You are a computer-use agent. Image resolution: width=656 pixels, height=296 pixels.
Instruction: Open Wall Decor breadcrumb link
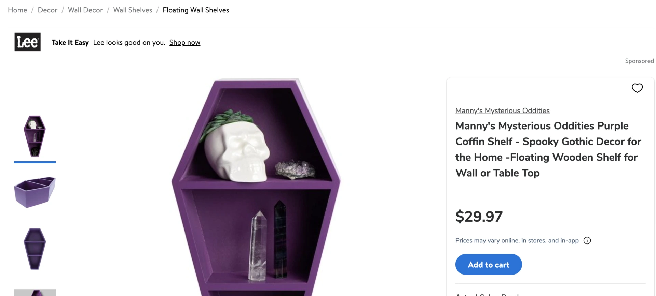85,10
